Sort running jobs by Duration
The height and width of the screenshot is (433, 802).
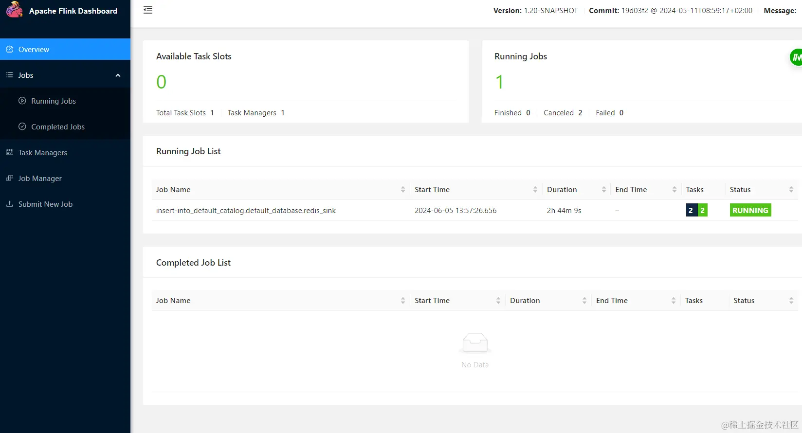(x=603, y=190)
